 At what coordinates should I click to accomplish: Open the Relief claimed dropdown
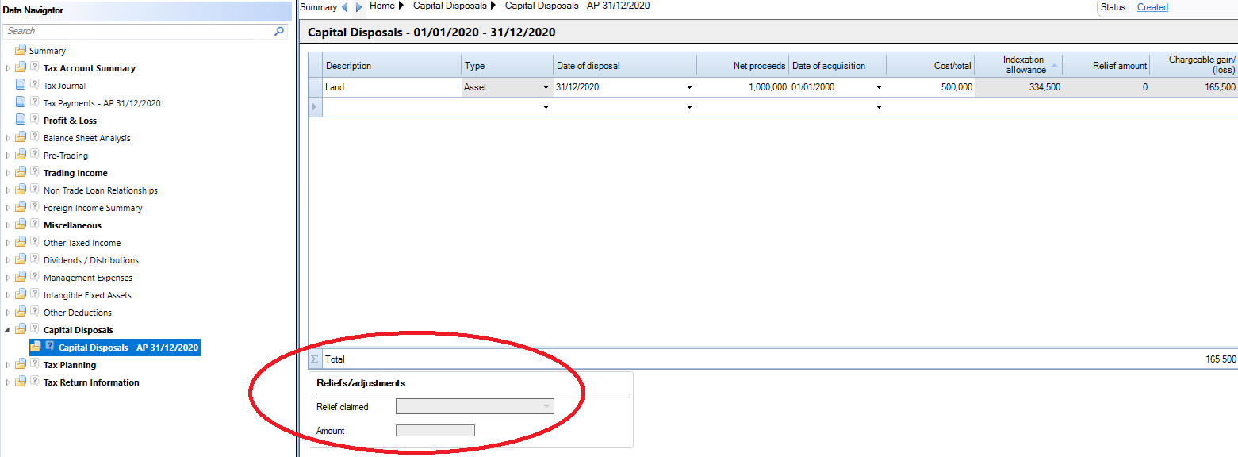point(546,407)
